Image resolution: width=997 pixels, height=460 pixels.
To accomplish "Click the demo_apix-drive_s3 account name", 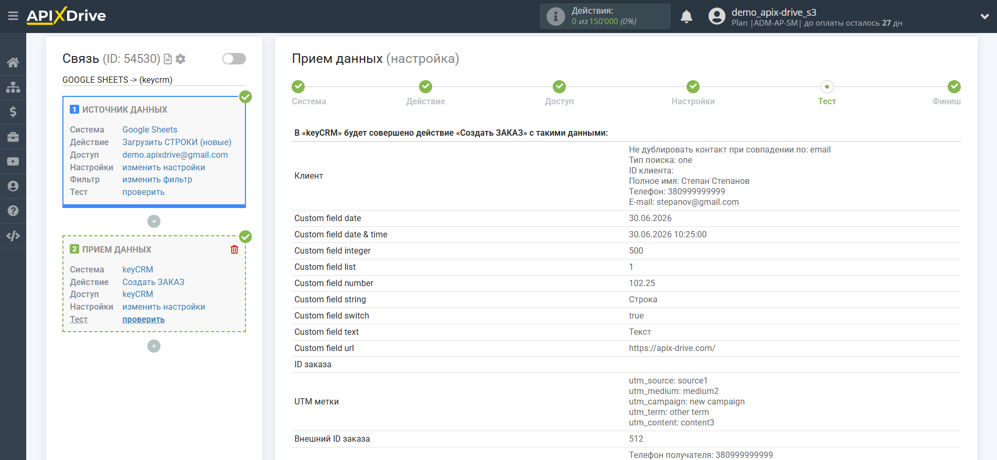I will click(774, 12).
